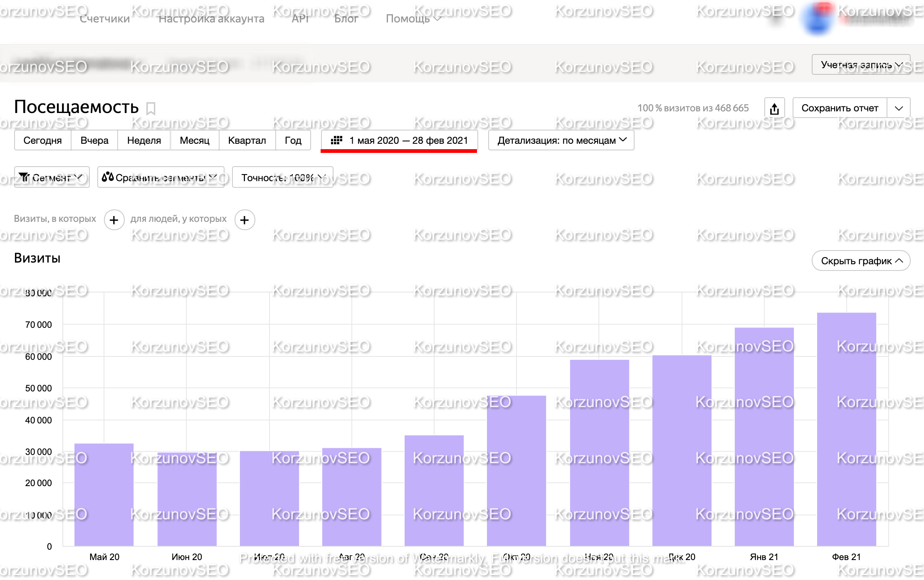This screenshot has width=924, height=580.
Task: Open the Точность 100% dropdown
Action: [283, 177]
